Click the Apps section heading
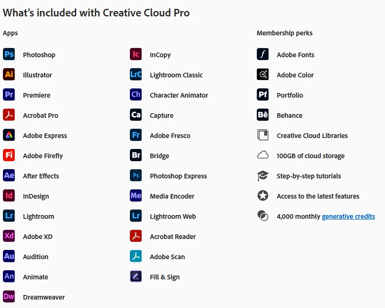Screen dimensions: 385x308 [x=11, y=33]
